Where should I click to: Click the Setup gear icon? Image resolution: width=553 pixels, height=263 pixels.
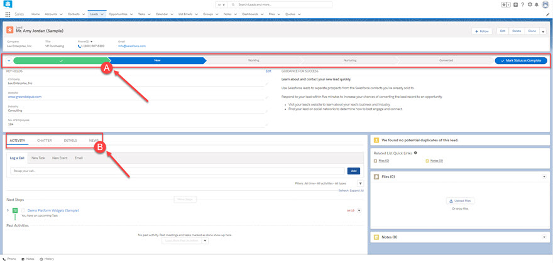[530, 4]
